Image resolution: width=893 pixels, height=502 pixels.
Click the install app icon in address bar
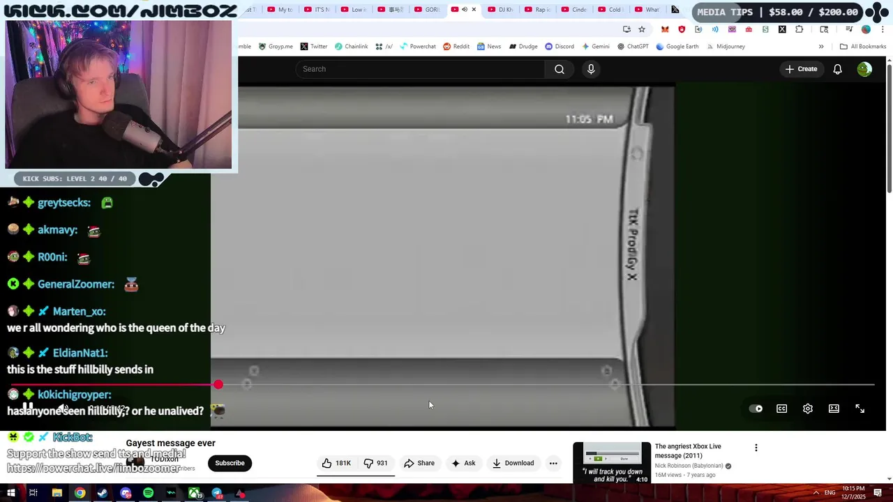626,29
